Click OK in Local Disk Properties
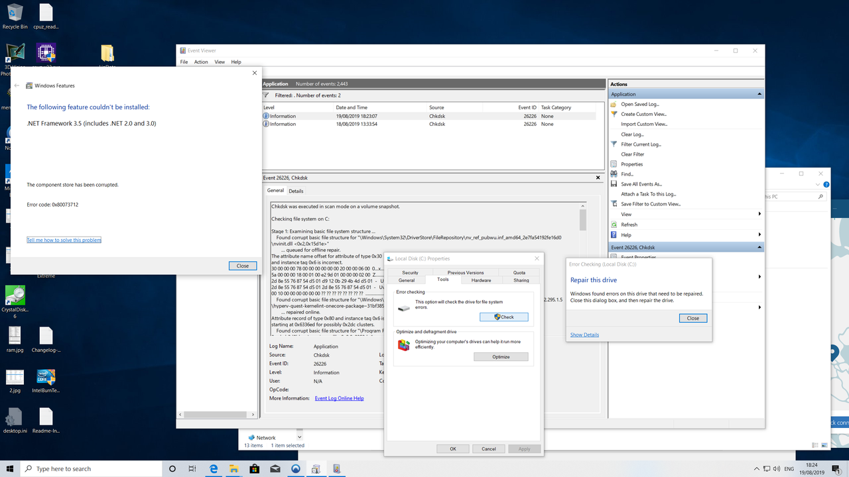This screenshot has width=849, height=477. click(453, 449)
